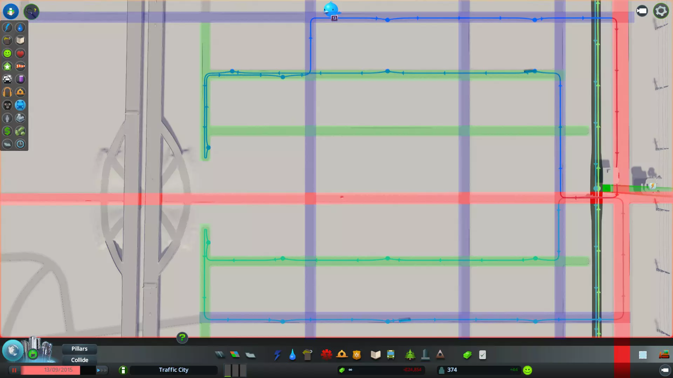
Task: Click the green question mark help button
Action: point(182,338)
